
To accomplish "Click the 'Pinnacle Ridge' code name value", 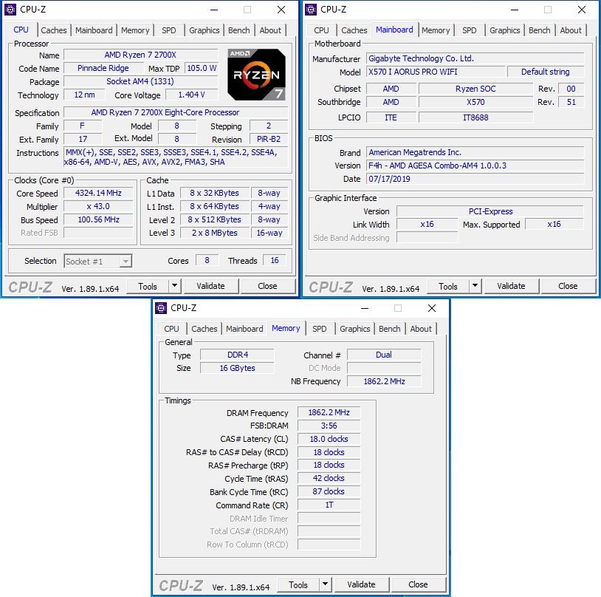I will click(x=103, y=68).
